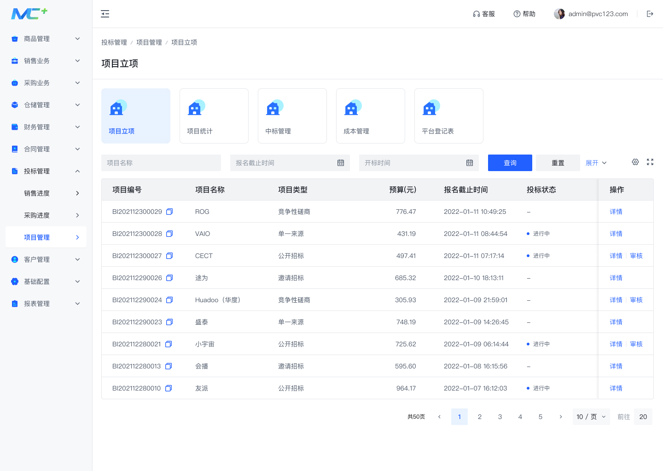Open 详情 for project 友派
663x471 pixels.
pos(616,388)
